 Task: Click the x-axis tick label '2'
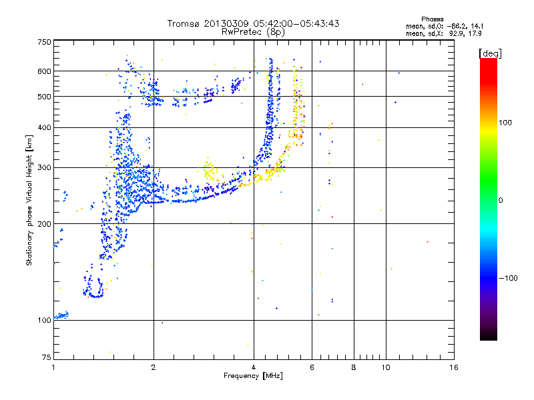tap(154, 367)
